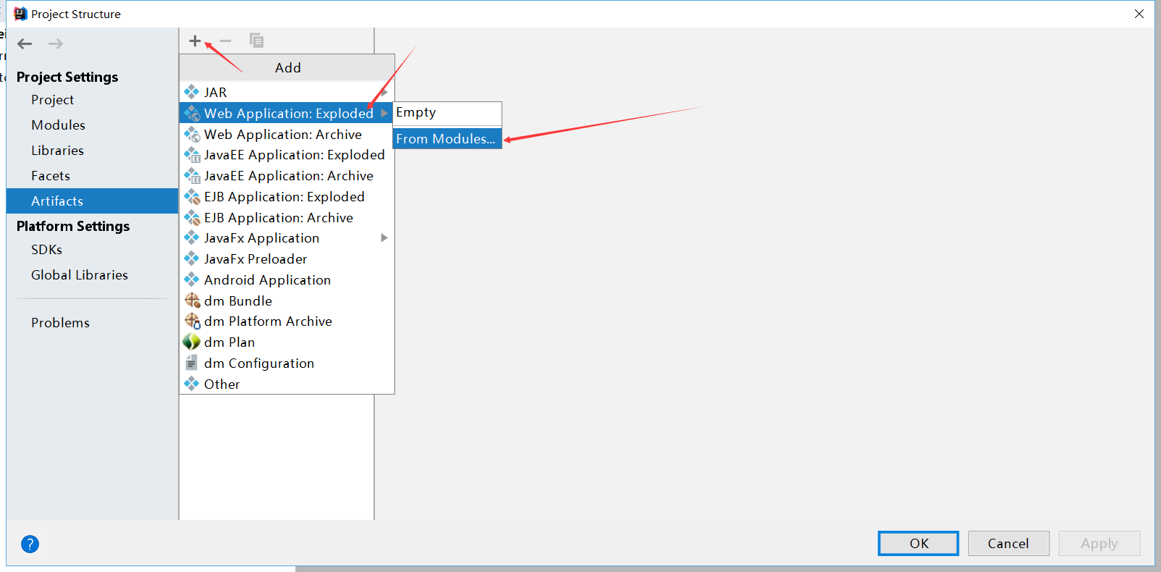1161x572 pixels.
Task: Click the dm Platform Archive icon
Action: [x=192, y=321]
